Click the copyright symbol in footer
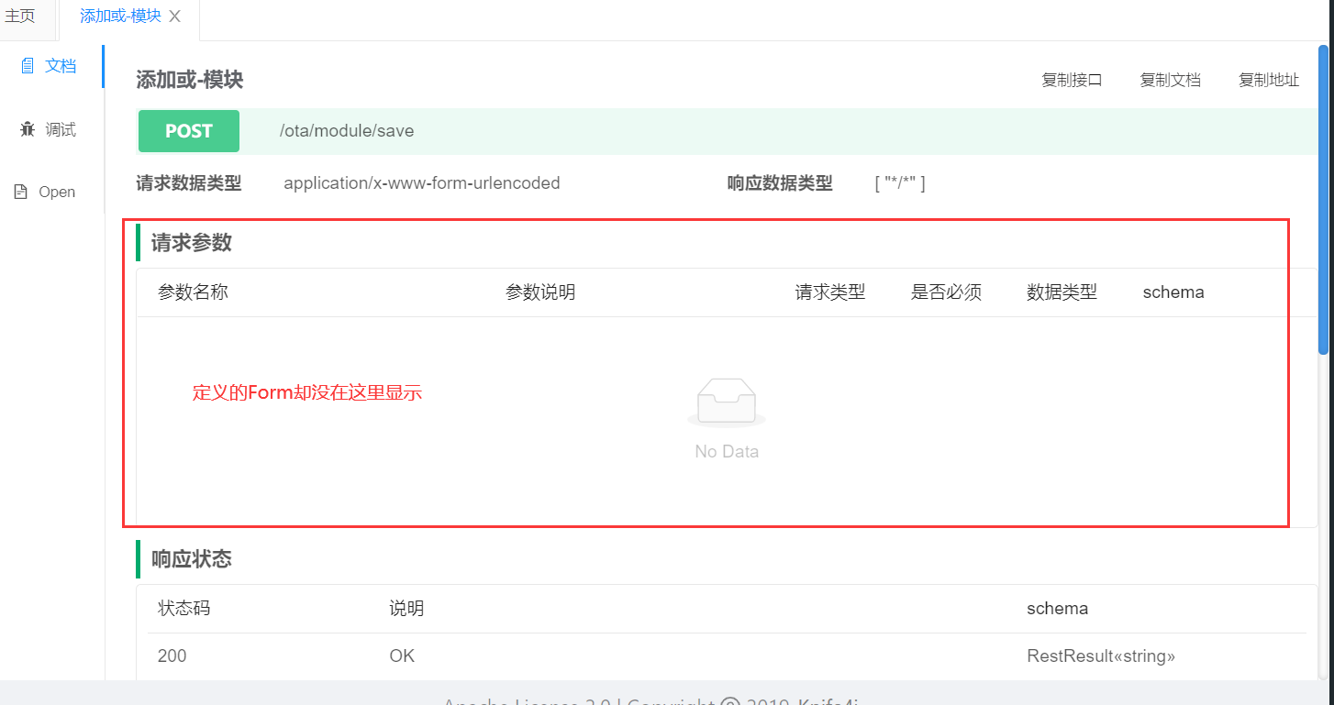This screenshot has width=1334, height=705. (x=729, y=700)
